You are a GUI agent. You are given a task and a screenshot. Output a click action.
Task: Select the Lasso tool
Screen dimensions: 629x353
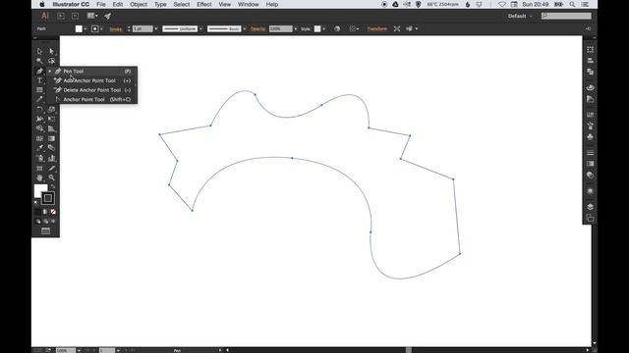[x=51, y=61]
